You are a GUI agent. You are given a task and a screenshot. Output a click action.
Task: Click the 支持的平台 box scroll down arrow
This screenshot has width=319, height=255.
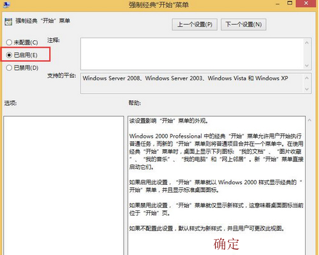tap(307, 89)
